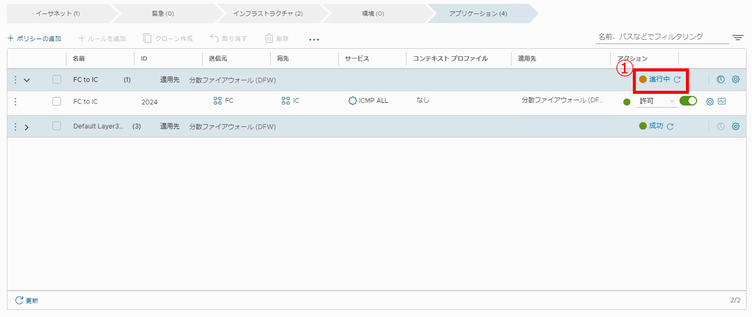Open the filter icon beside the search field
This screenshot has height=317, width=752.
pyautogui.click(x=737, y=37)
